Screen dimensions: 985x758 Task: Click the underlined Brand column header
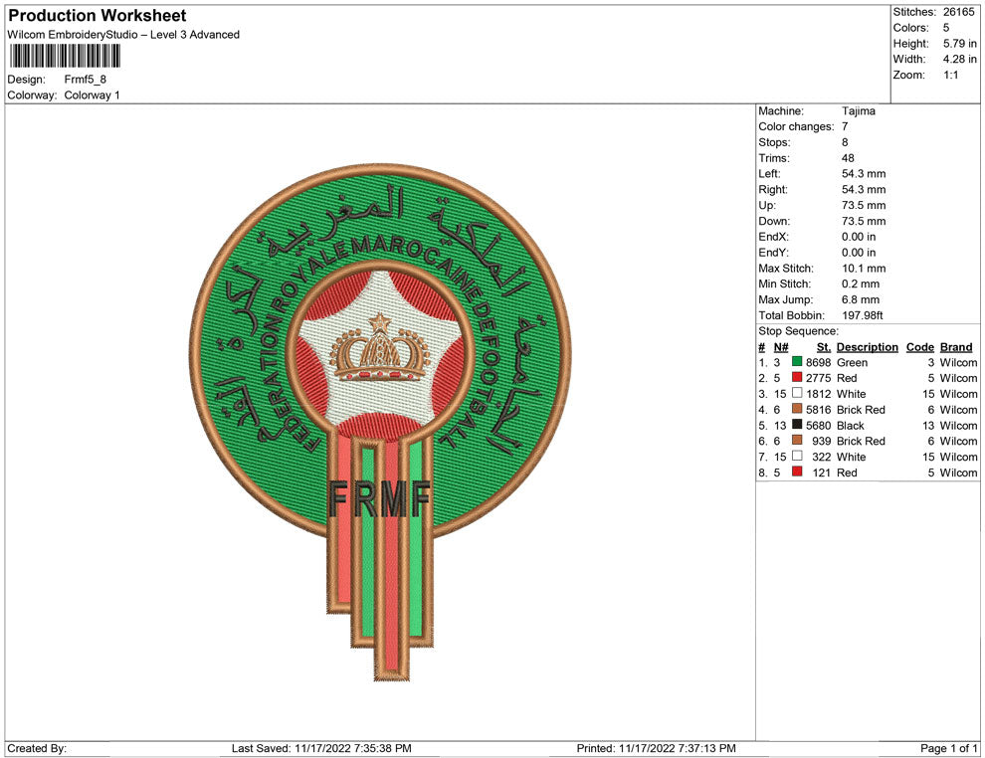tap(956, 347)
